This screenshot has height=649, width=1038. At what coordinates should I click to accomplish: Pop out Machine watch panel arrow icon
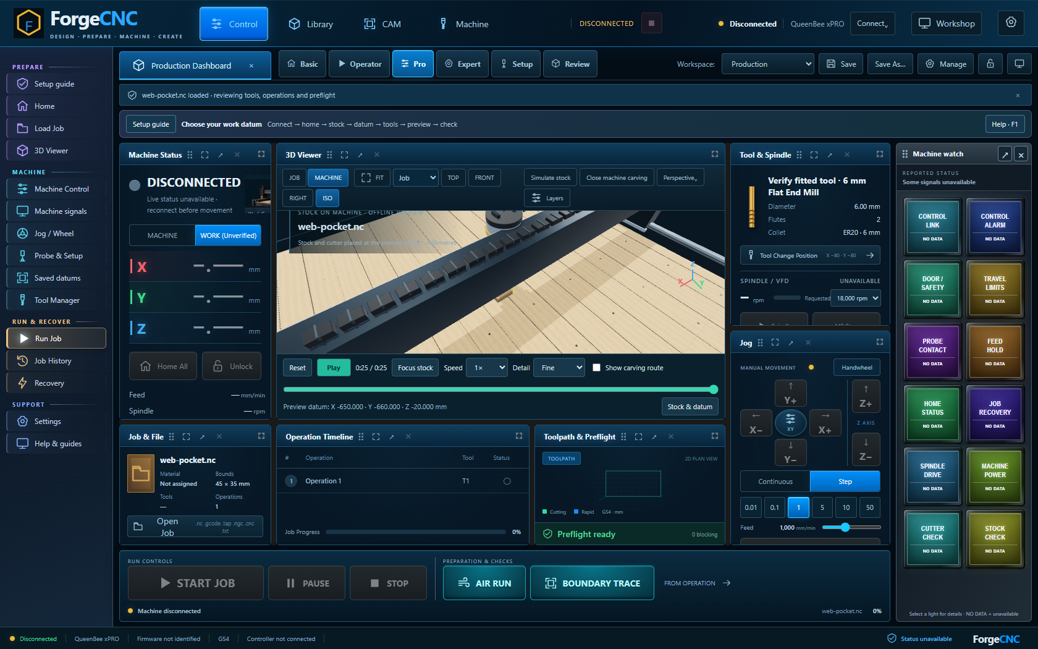1005,155
